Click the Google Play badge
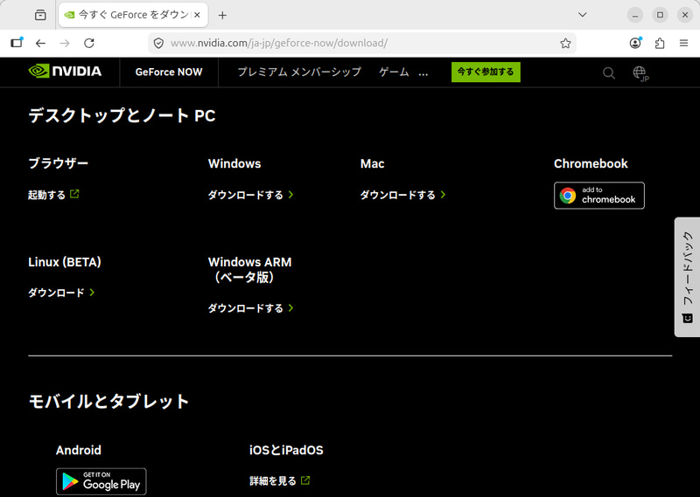 (x=101, y=481)
